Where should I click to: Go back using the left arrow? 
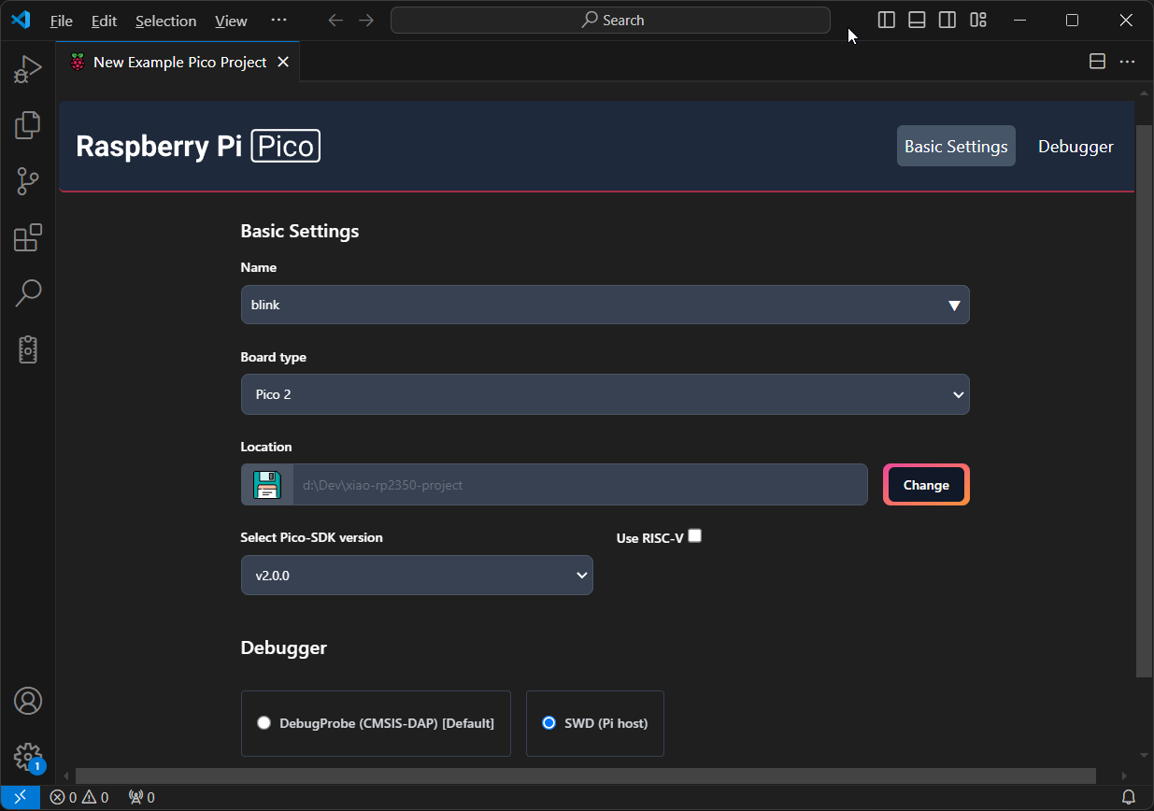(335, 20)
